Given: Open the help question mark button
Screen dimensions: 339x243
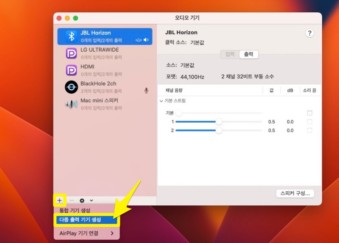Looking at the screenshot, I should point(310,33).
